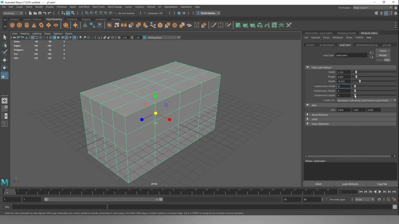Switch to the Sculpting shelf tab
Screen dimensions: 399x224
point(72,19)
